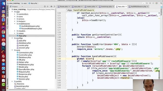Screen dimensions: 163x91
Task: Expand the views folder
Action: pos(15,33)
